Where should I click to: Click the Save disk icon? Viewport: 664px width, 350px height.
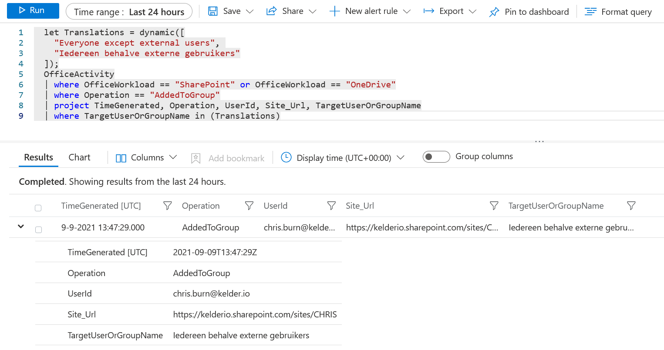213,11
